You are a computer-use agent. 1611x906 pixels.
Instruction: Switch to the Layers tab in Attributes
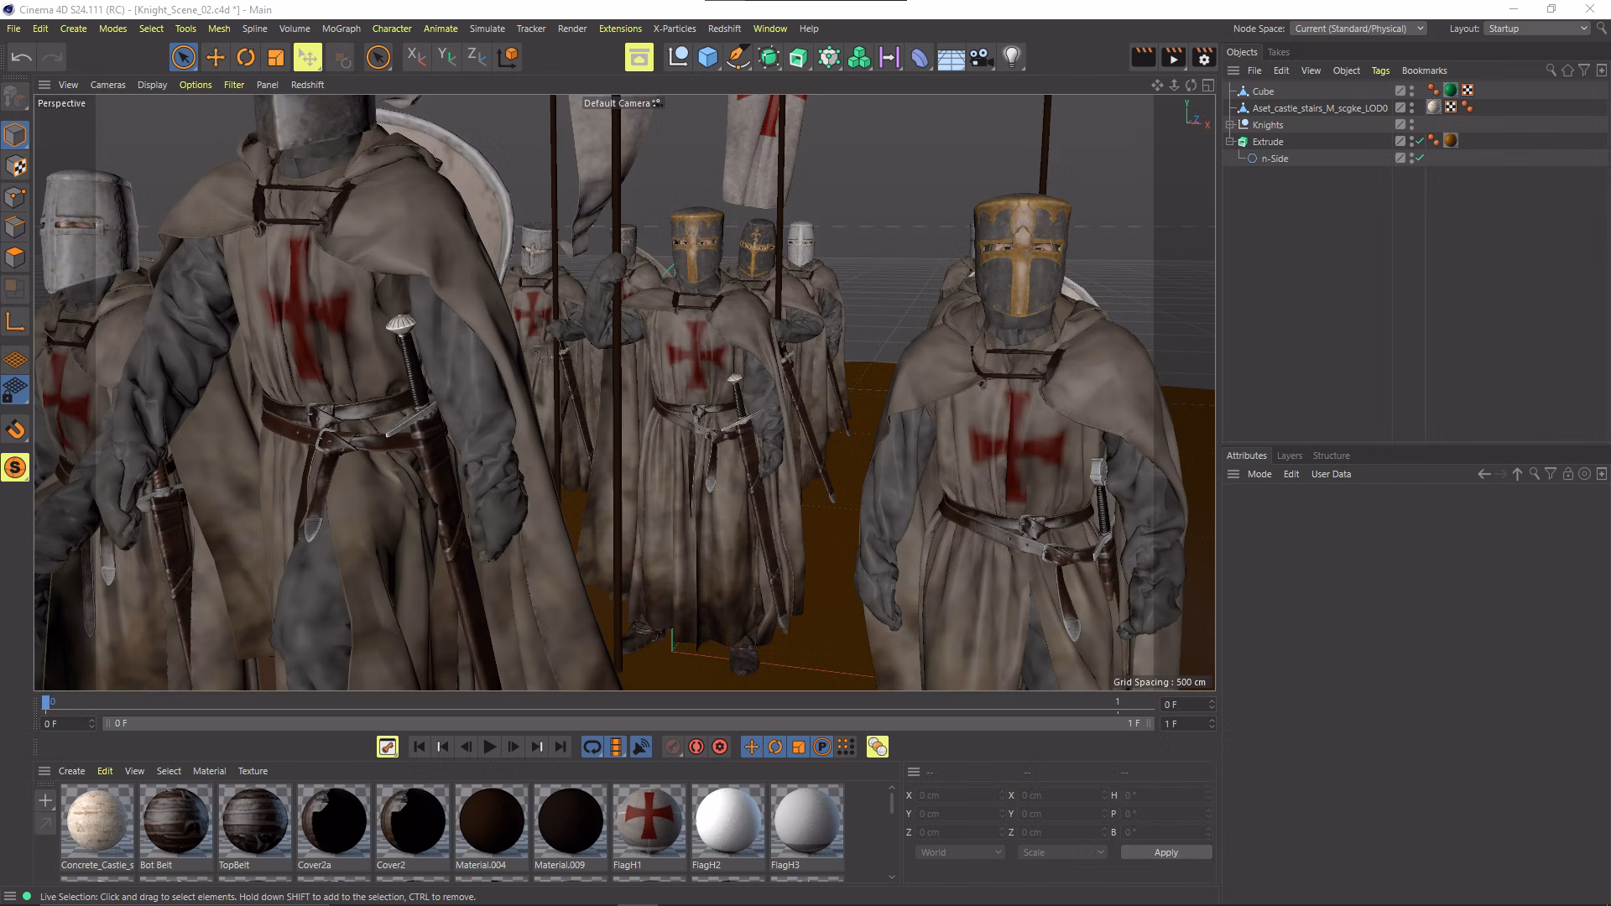tap(1289, 456)
